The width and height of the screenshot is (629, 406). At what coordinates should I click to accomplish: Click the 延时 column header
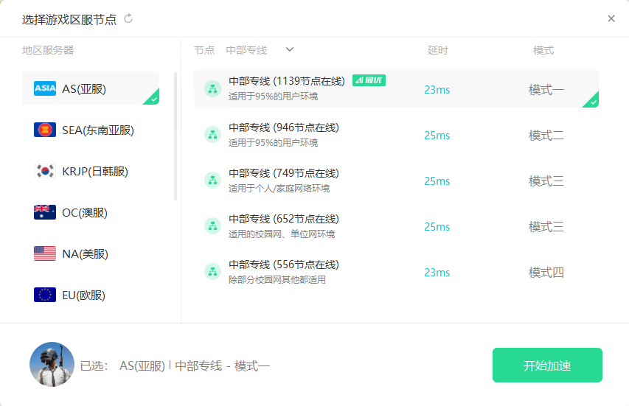tap(437, 50)
